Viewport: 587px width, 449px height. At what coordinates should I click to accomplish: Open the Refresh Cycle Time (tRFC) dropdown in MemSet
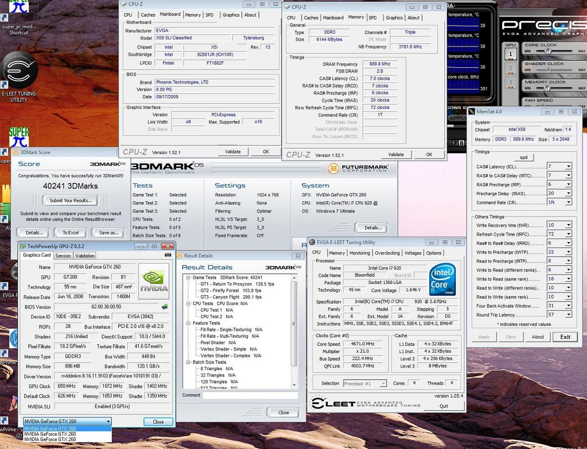click(x=569, y=234)
